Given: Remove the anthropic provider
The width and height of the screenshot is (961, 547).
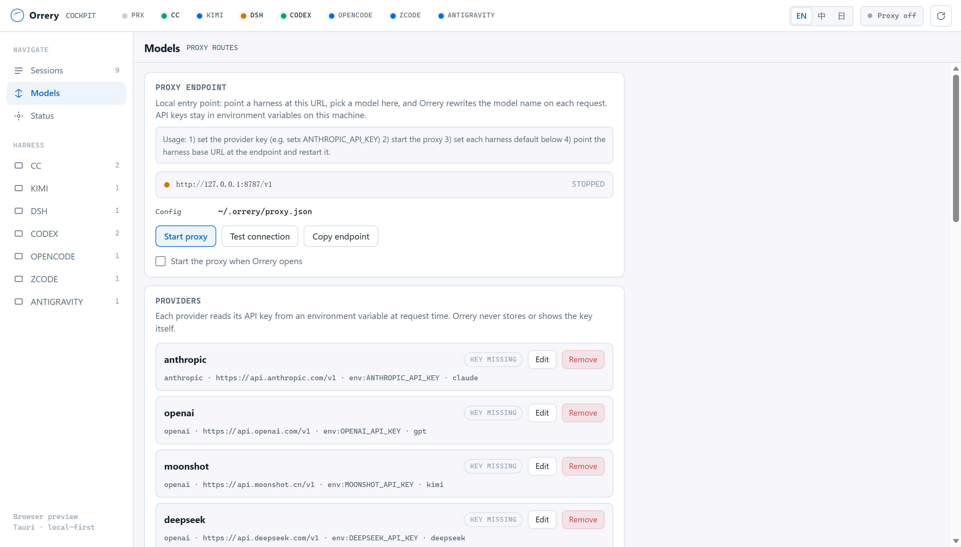Looking at the screenshot, I should click(583, 360).
